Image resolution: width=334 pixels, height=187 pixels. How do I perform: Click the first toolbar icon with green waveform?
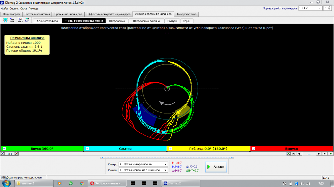(x=5, y=20)
